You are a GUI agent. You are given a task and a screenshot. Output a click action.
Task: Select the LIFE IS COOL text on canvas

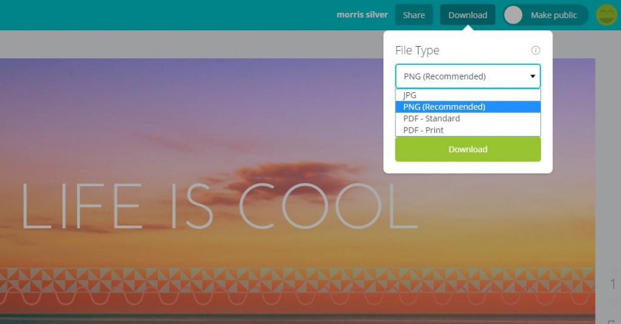(219, 206)
